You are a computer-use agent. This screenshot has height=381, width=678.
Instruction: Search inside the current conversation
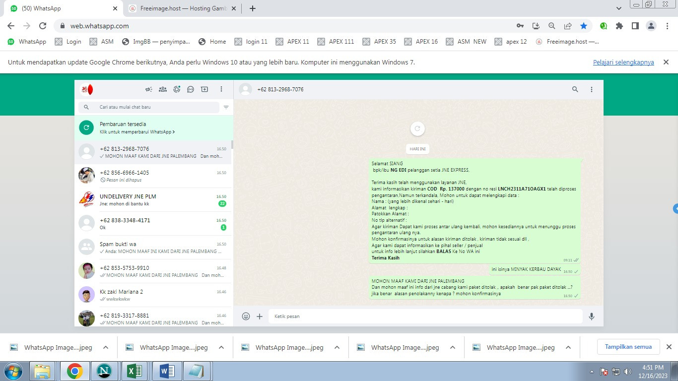pos(575,89)
